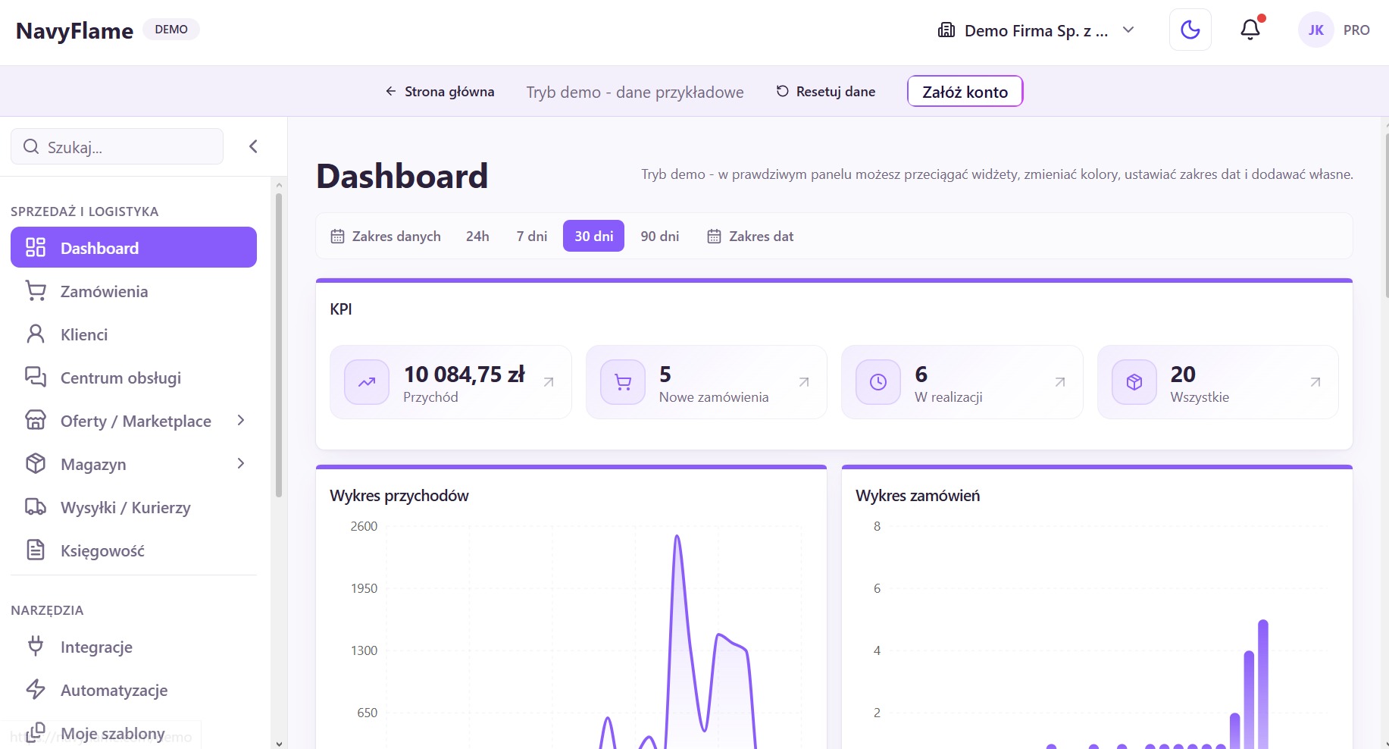Expand Demo Firma company dropdown

(1037, 30)
